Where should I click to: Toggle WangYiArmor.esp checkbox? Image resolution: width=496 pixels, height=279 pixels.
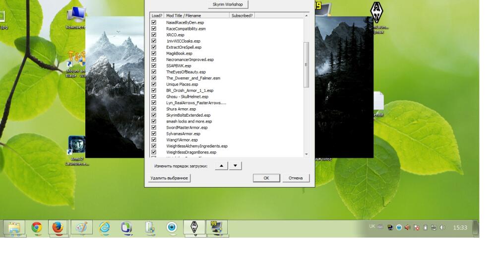tap(154, 139)
